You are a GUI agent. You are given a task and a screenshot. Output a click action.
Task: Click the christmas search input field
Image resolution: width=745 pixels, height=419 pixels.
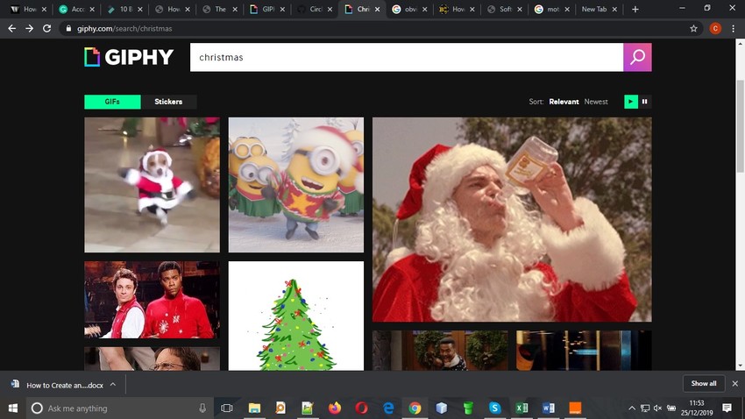(x=407, y=58)
